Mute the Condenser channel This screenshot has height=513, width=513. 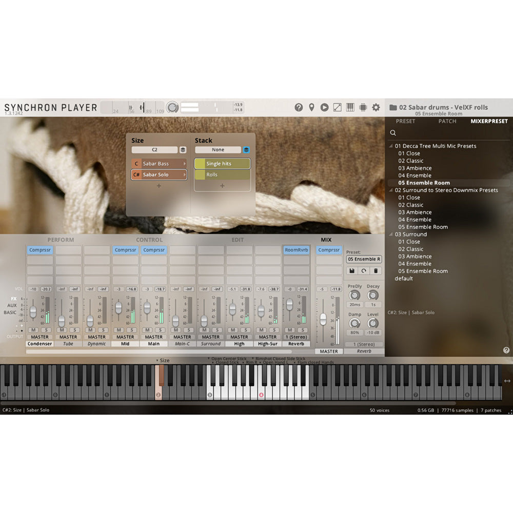coord(33,330)
